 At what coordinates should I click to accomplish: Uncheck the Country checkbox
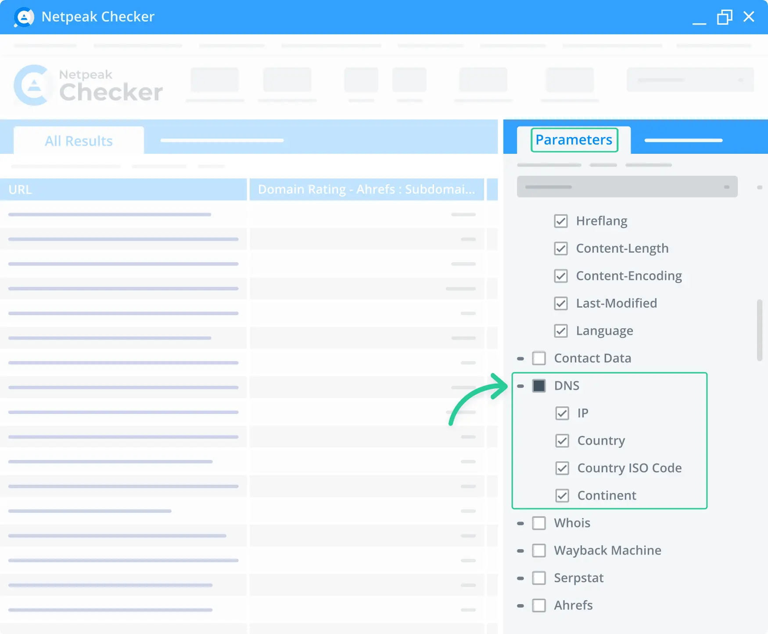point(562,441)
